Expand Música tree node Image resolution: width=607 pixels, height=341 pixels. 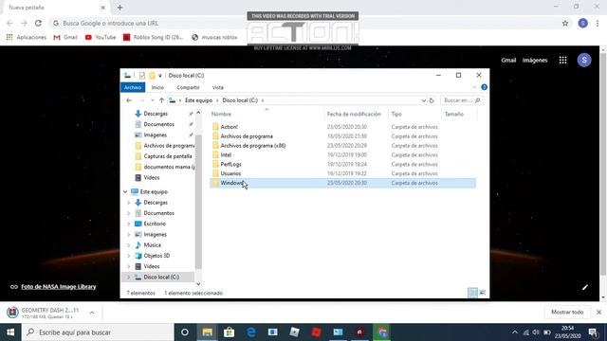tap(129, 245)
